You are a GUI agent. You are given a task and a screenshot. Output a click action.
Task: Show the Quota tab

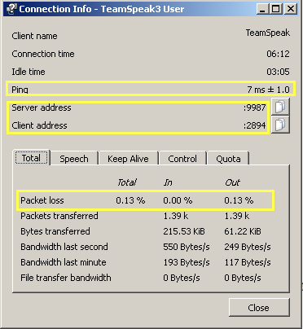click(x=228, y=159)
